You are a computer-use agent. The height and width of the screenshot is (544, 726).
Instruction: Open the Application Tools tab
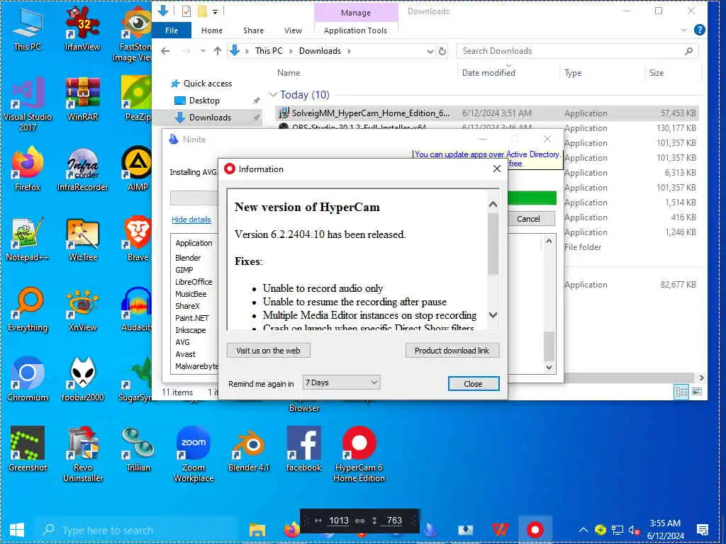[356, 30]
